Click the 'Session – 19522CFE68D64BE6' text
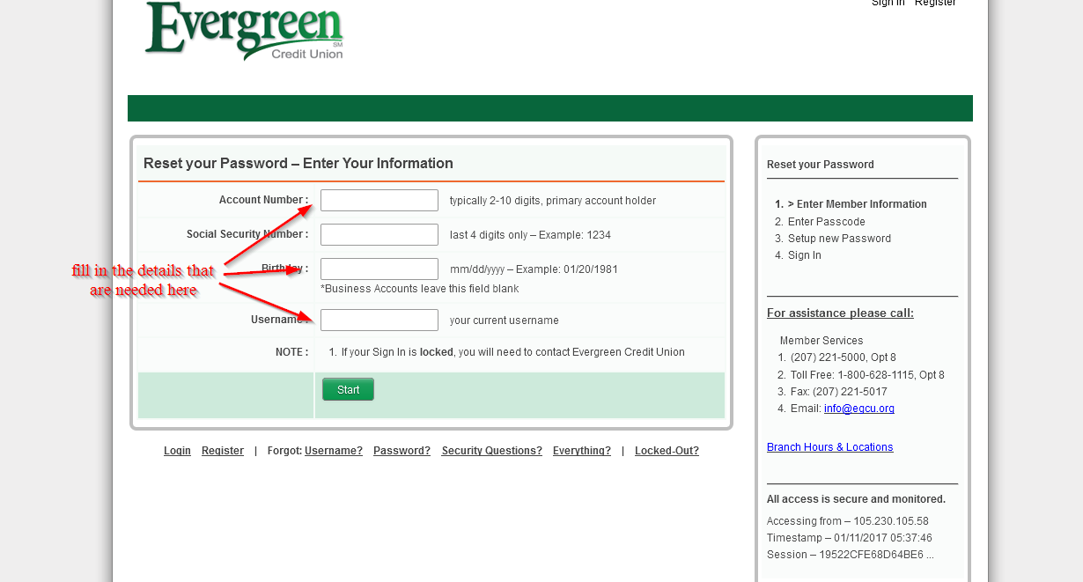Image resolution: width=1083 pixels, height=582 pixels. tap(851, 555)
